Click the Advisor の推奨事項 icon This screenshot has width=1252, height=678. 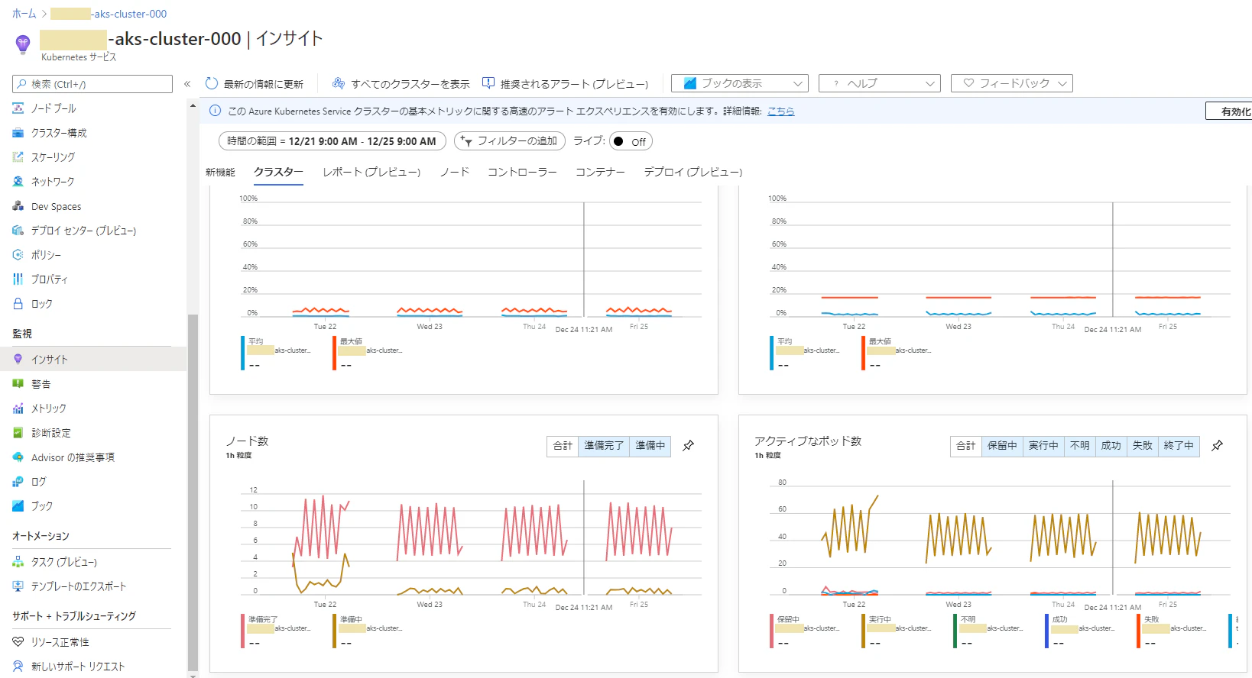pyautogui.click(x=18, y=457)
